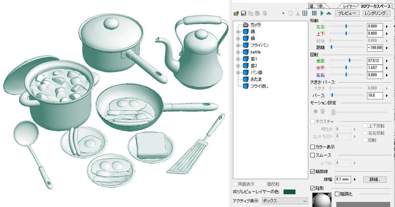
Task: Click the sideways triangle flip icon
Action: coord(322,13)
